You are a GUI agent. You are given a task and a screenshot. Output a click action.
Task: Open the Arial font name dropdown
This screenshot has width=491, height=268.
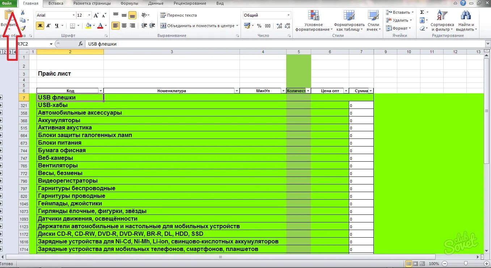pos(73,15)
